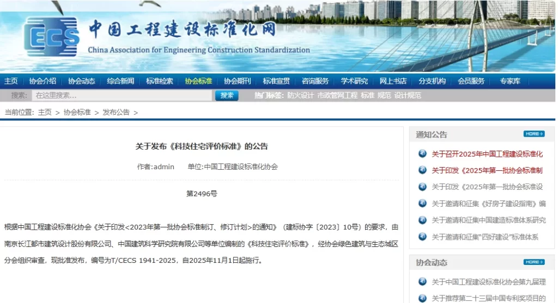Click bullet icon beside 好房子建设指南 notice
Image resolution: width=558 pixels, height=303 pixels.
point(422,203)
